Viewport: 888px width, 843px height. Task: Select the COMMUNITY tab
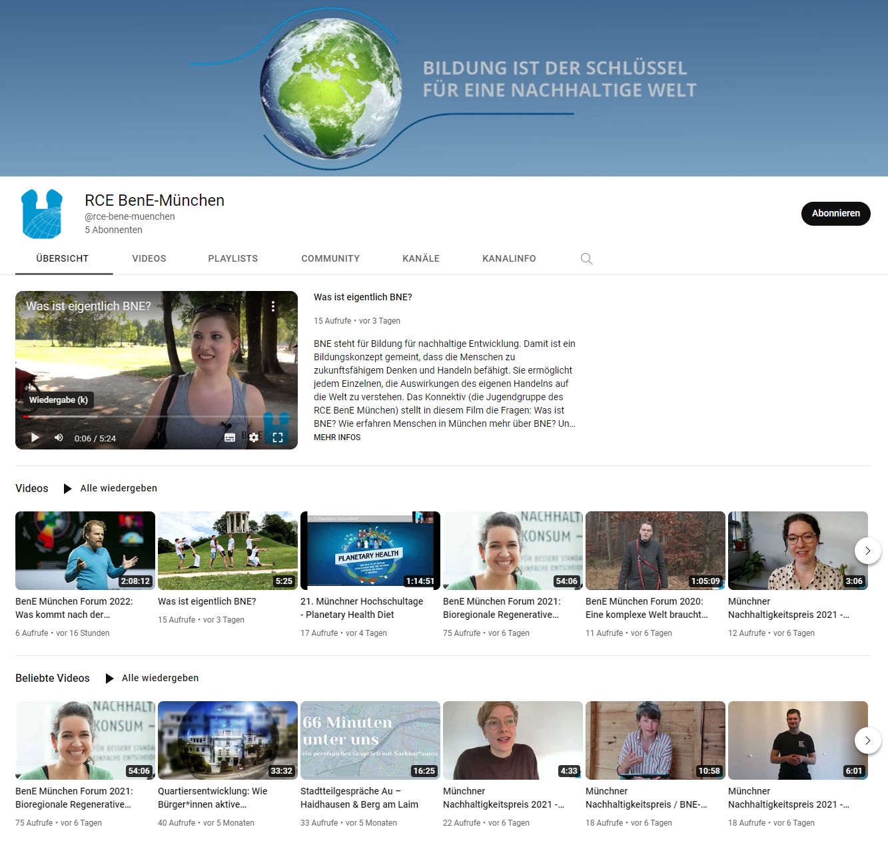click(330, 258)
